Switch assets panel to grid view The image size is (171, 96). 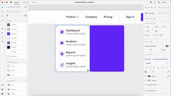point(26,16)
